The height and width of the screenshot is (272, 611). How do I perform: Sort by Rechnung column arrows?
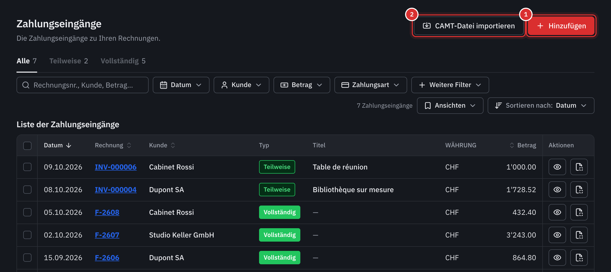[x=129, y=145]
